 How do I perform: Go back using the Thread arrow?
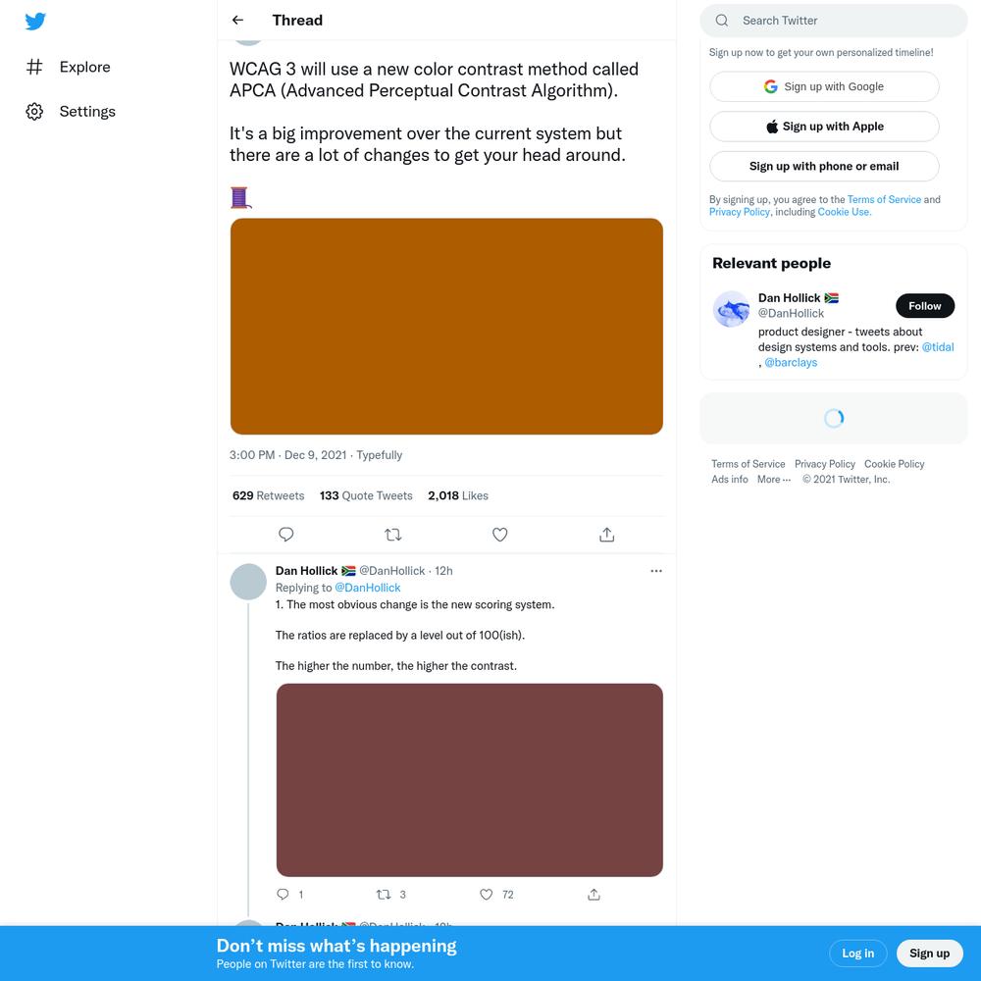[237, 20]
